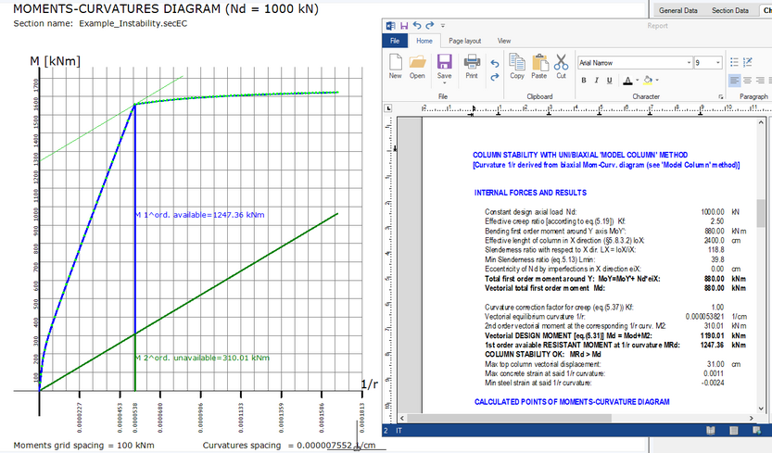Open the File tab
The image size is (772, 453).
(x=395, y=41)
